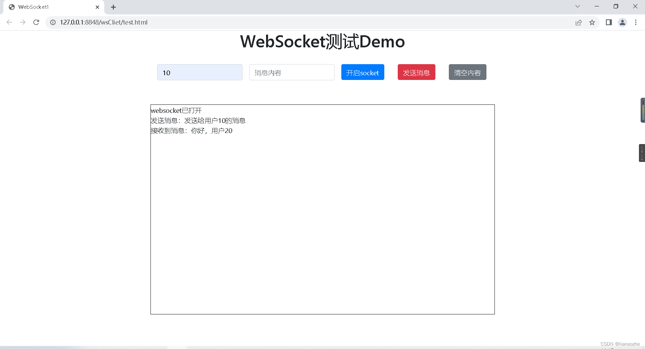Click the bookmark star icon

click(592, 22)
